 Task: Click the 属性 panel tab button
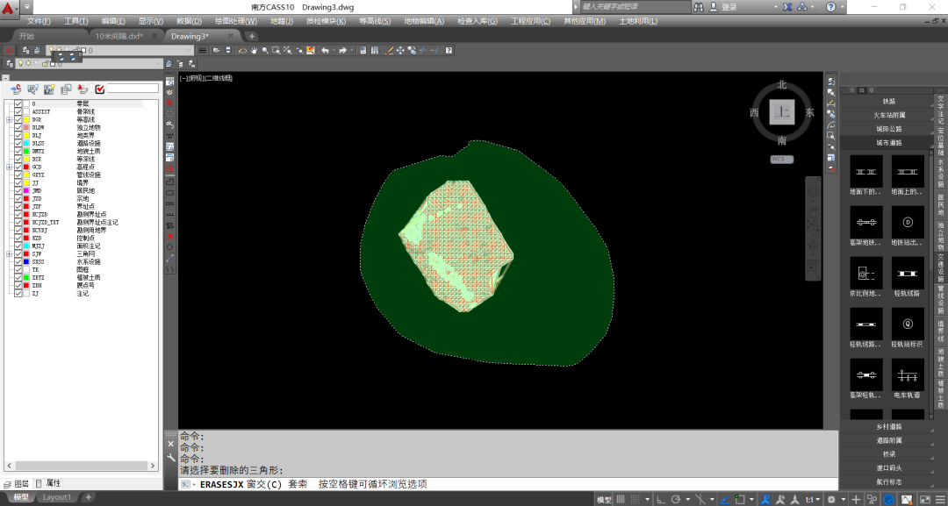point(48,483)
